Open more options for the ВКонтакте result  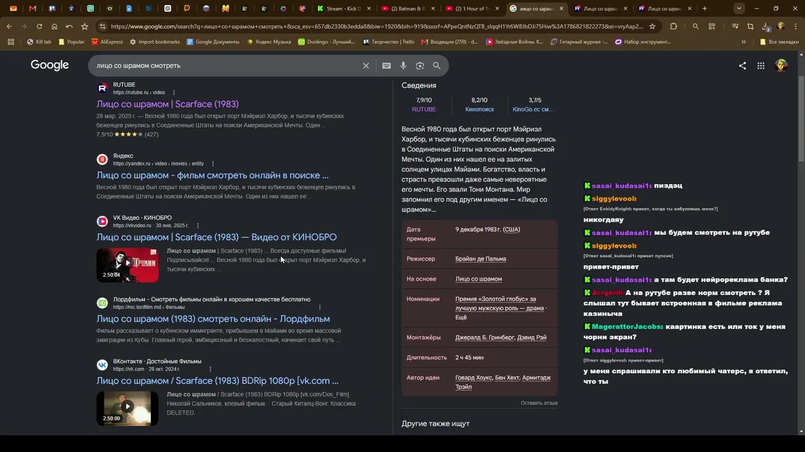tap(210, 369)
